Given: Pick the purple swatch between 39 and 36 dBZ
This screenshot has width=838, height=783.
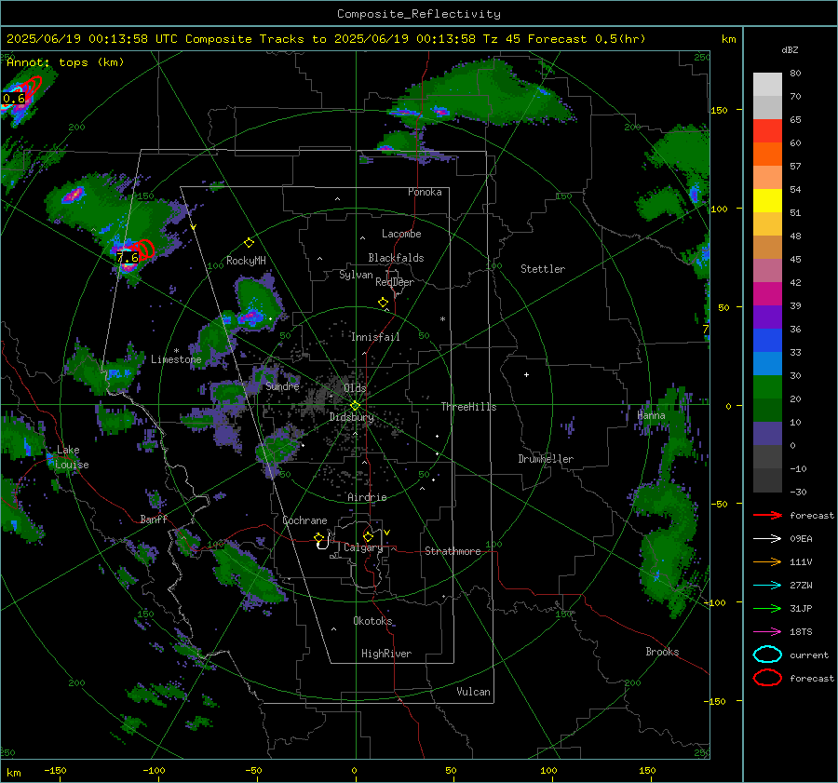Looking at the screenshot, I should tap(767, 317).
